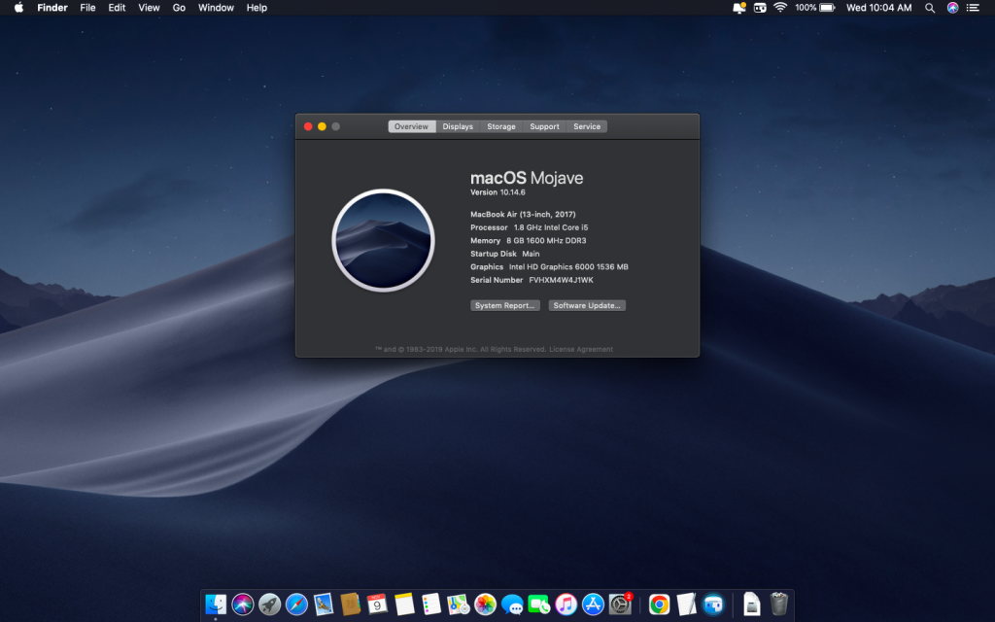Open Notification Center list icon
This screenshot has width=995, height=622.
pyautogui.click(x=973, y=8)
